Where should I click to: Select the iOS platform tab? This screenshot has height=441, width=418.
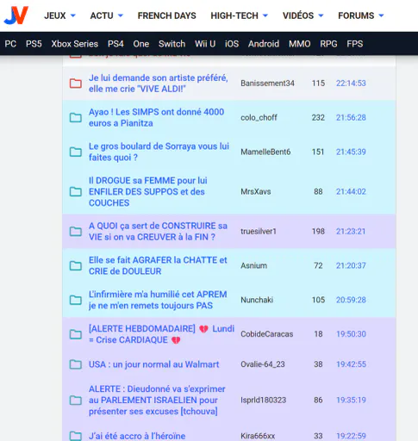point(232,44)
